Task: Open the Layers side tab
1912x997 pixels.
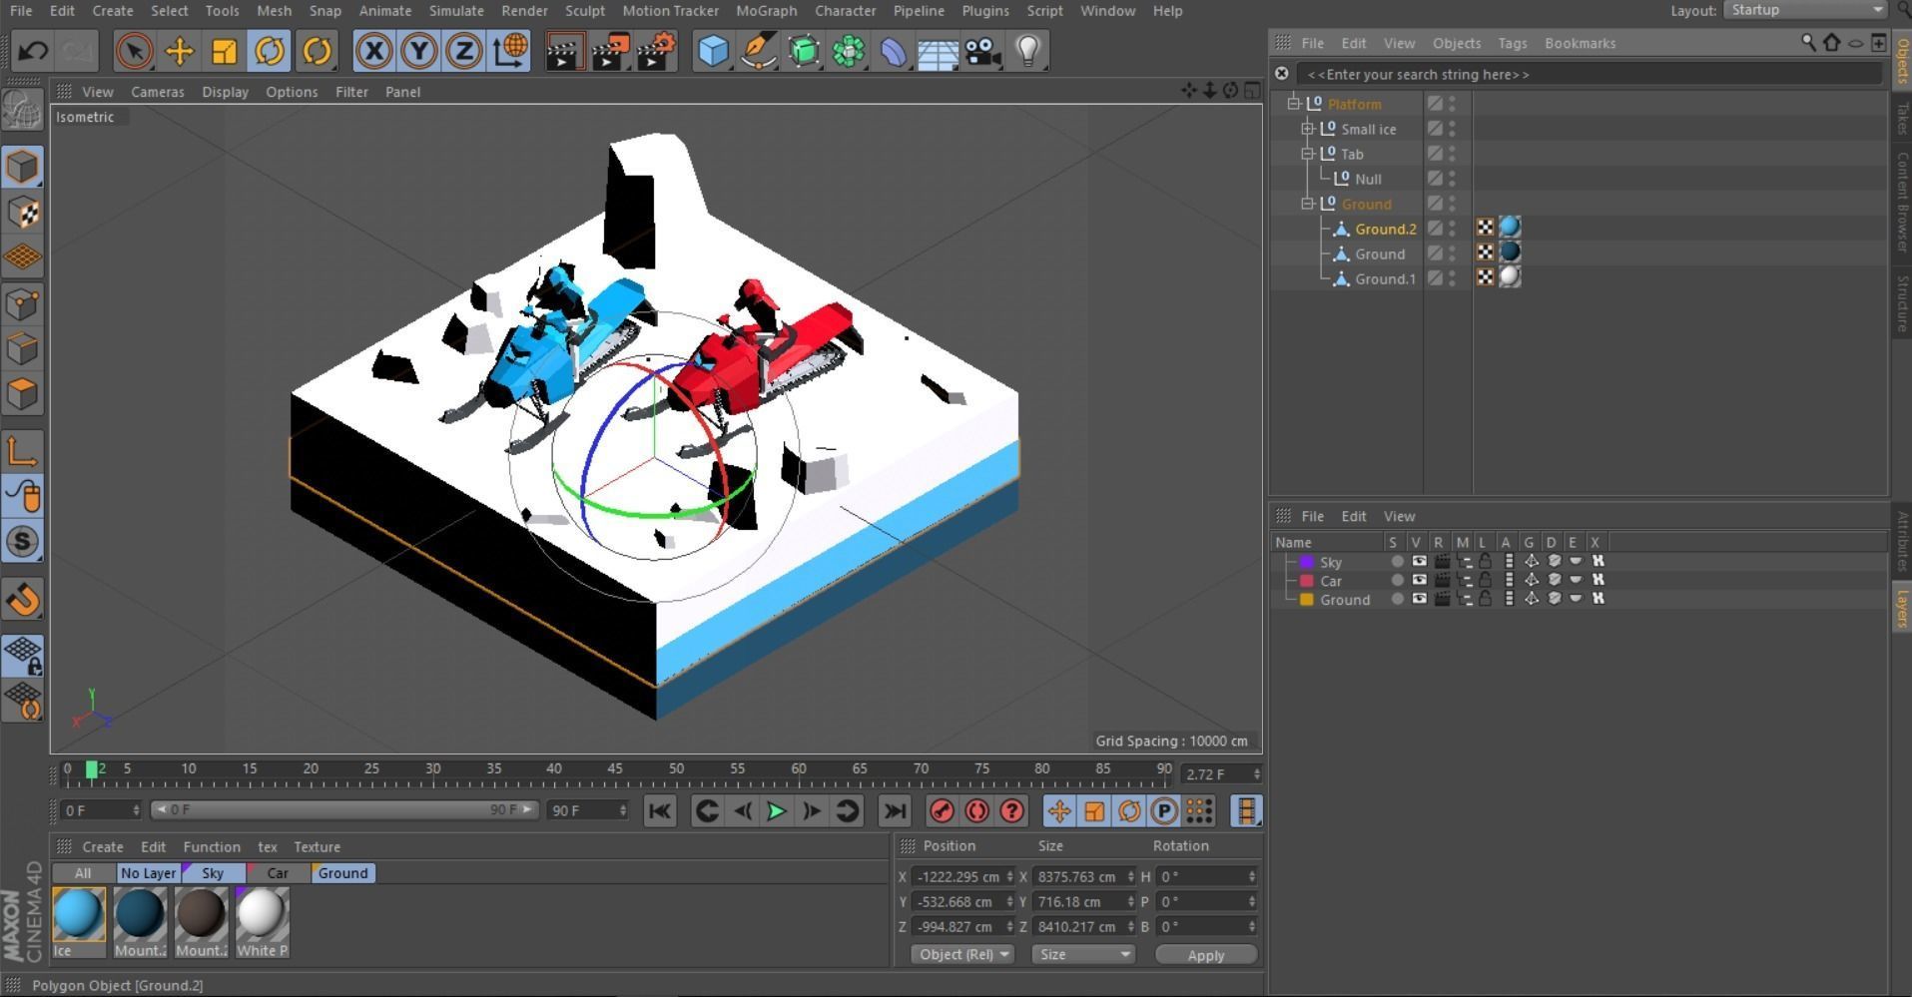Action: point(1902,607)
